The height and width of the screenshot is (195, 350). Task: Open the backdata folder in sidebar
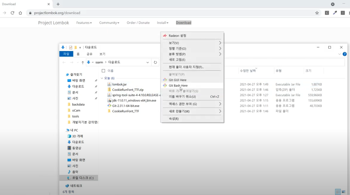tap(78, 104)
